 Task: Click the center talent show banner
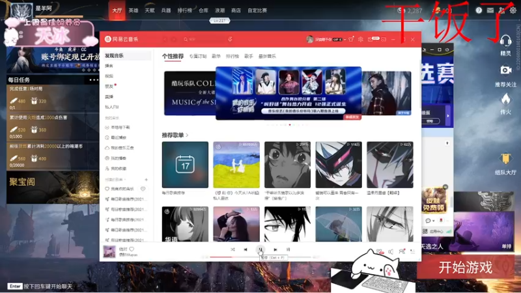pos(289,93)
